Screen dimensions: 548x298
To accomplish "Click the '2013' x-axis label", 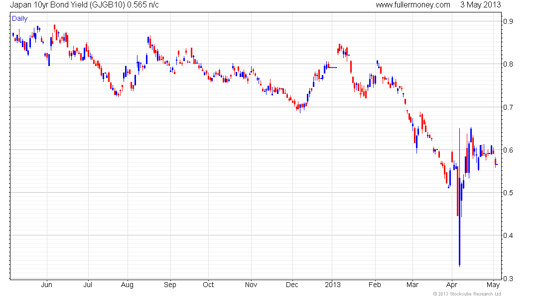I will coord(333,285).
